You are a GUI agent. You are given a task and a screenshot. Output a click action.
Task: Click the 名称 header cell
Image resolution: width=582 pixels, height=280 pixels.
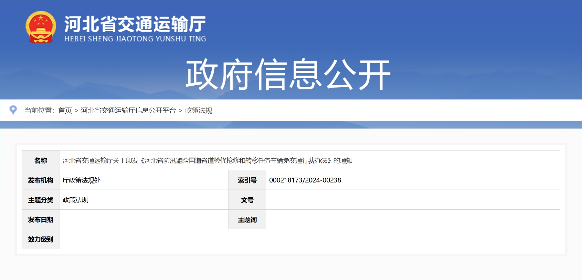(x=41, y=161)
